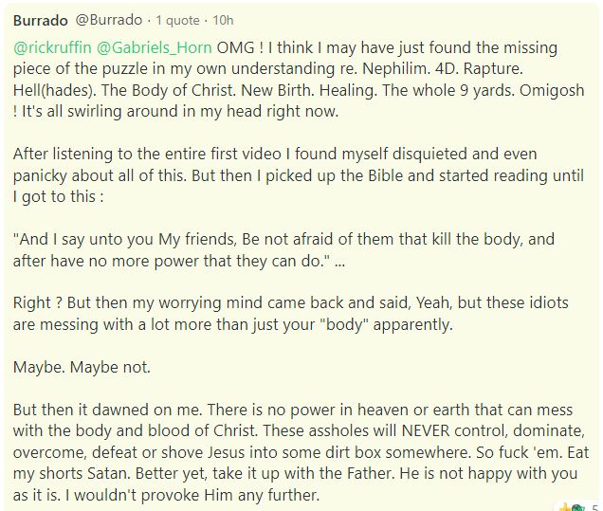Open the Burrado display name profile
The image size is (603, 511).
(x=41, y=20)
